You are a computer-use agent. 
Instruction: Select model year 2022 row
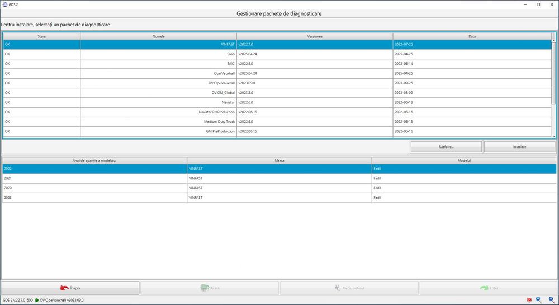[x=279, y=169]
